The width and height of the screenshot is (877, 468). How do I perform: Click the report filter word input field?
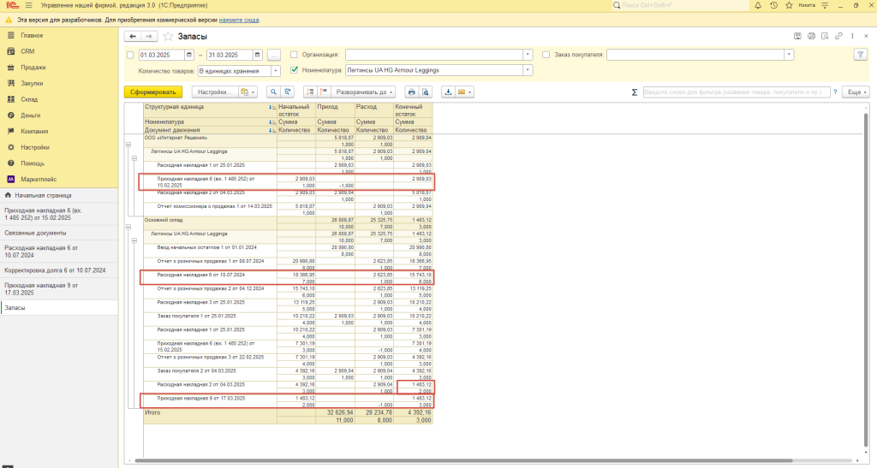(737, 92)
